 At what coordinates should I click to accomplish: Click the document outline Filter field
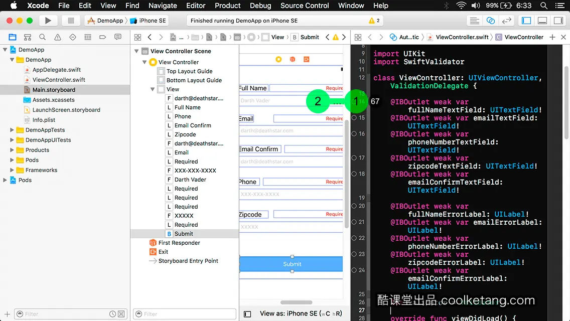185,314
